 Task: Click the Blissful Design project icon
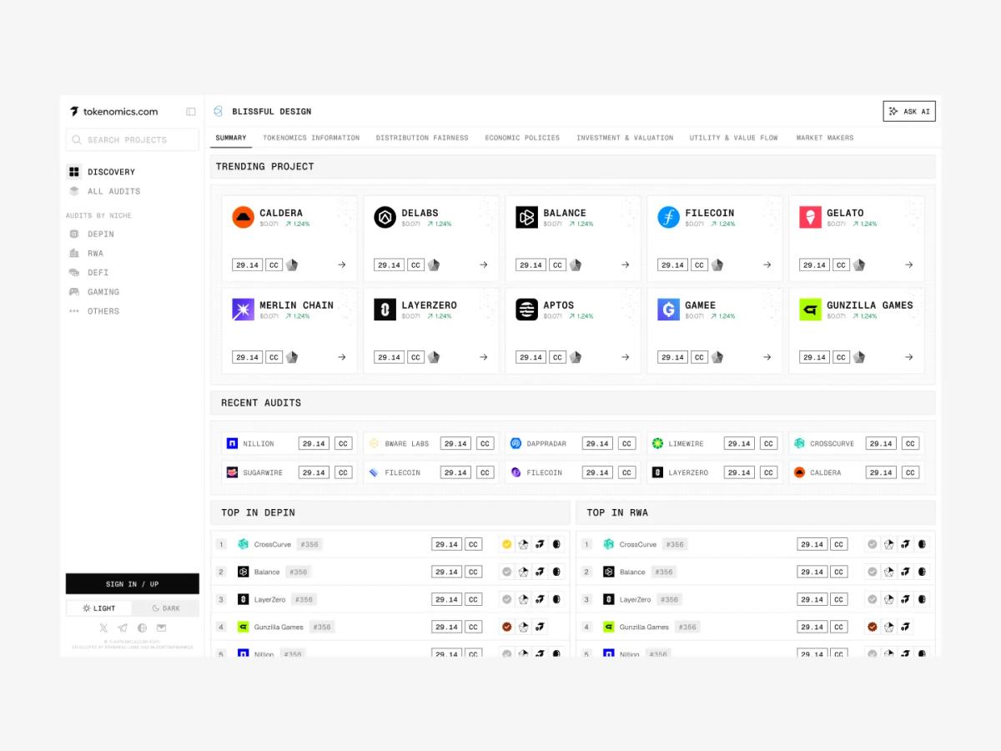click(x=219, y=111)
